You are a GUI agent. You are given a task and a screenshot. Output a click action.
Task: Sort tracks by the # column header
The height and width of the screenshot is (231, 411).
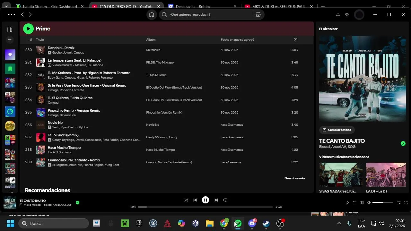(x=31, y=40)
